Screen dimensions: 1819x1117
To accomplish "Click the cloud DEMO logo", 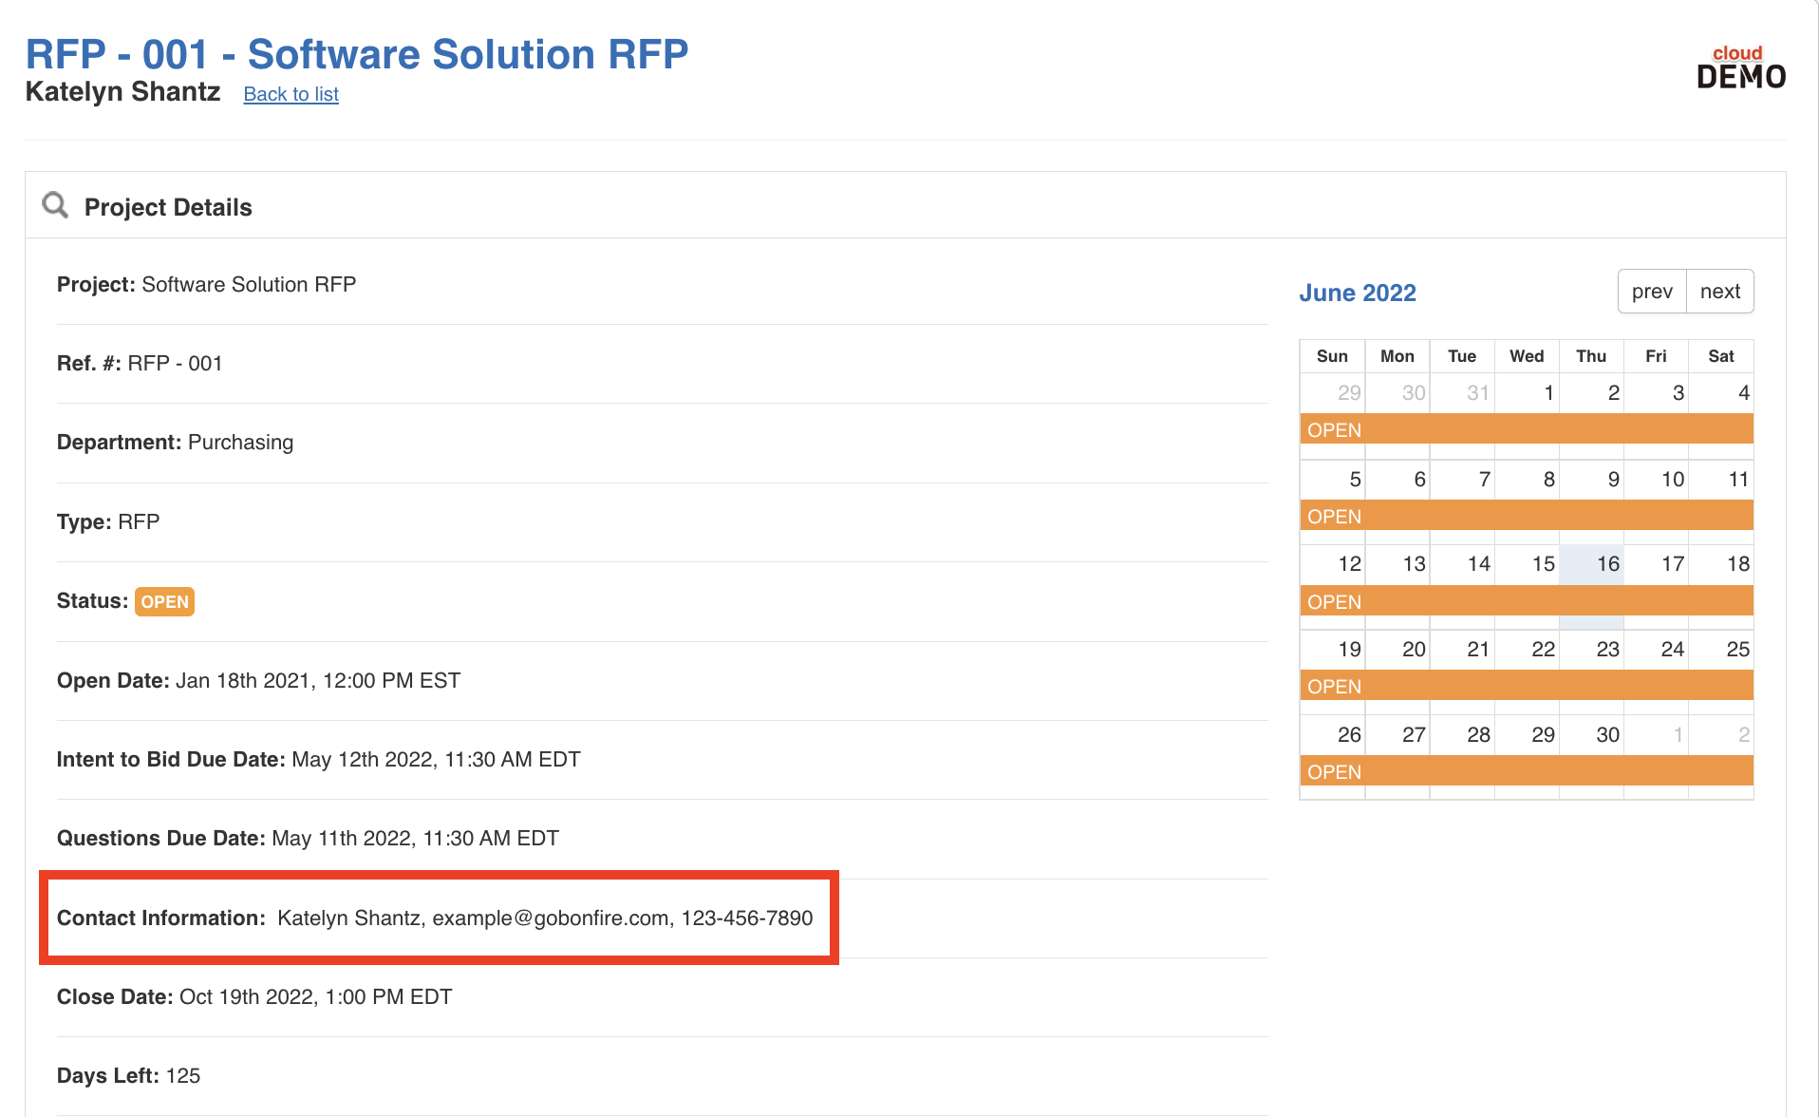I will (x=1740, y=67).
